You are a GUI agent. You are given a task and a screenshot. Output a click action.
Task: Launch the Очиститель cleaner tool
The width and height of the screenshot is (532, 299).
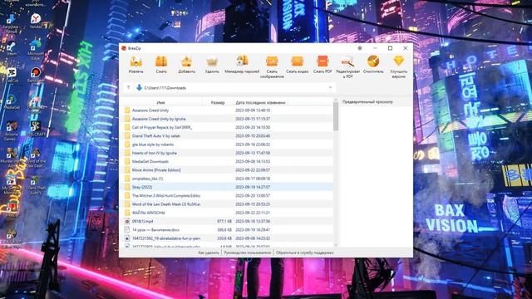373,61
